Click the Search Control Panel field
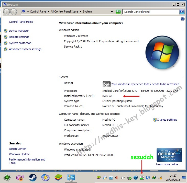This screenshot has width=187, height=183. 151,12
